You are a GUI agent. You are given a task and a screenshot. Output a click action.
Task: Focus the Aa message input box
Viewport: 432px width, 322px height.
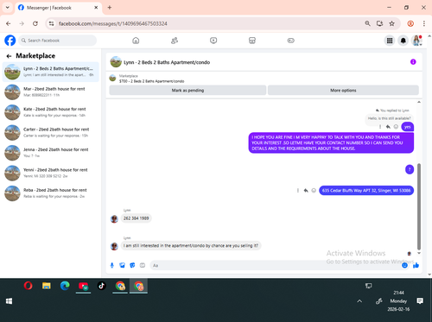click(275, 265)
